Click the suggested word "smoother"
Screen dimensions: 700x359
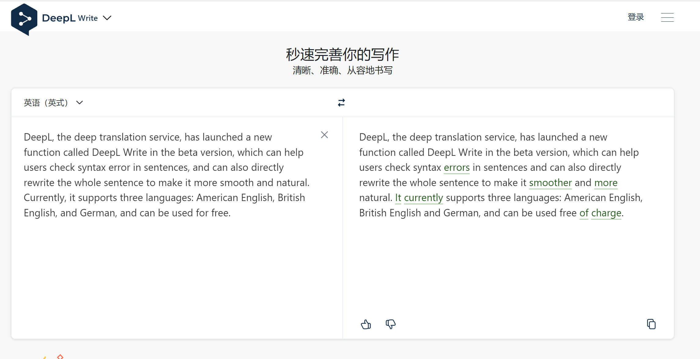[550, 183]
